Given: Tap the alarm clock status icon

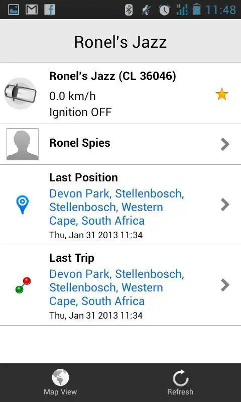Looking at the screenshot, I should coord(164,10).
